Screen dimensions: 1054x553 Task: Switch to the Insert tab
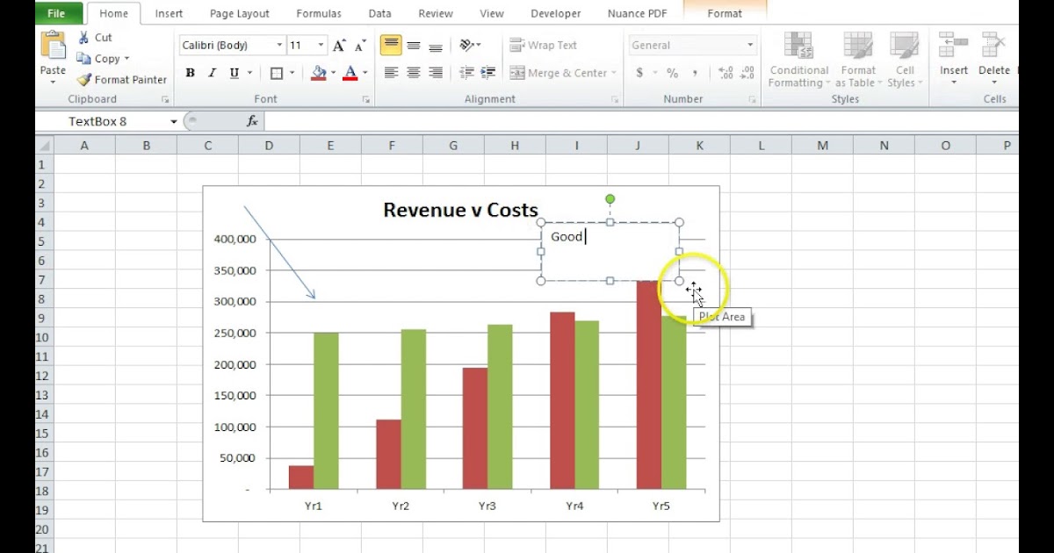click(x=169, y=13)
